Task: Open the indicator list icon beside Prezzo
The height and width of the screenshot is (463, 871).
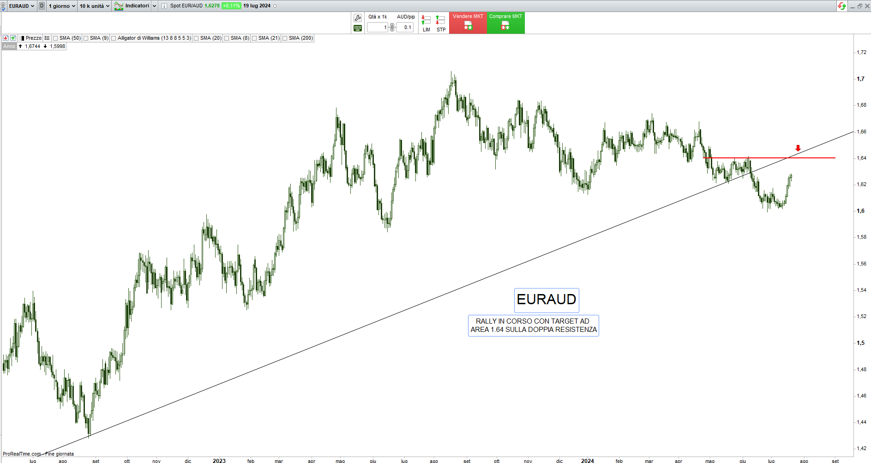Action: tap(47, 38)
